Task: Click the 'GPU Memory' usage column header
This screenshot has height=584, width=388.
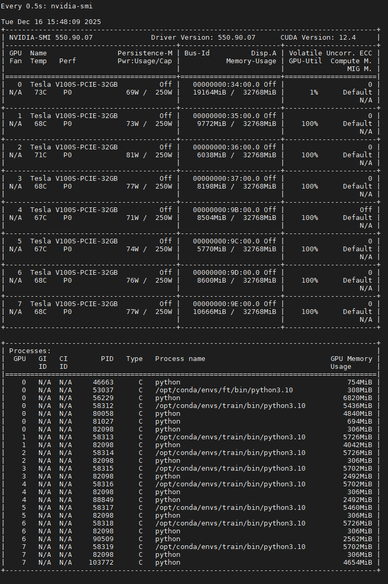Action: click(351, 359)
